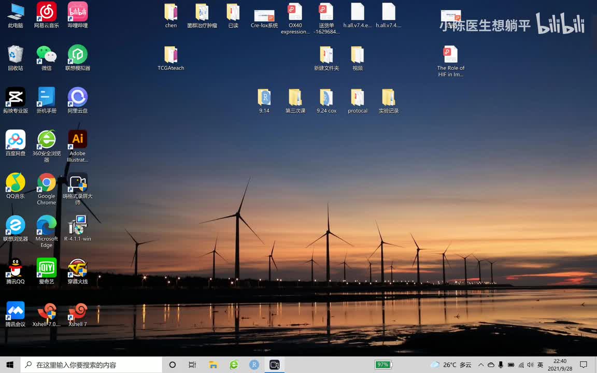This screenshot has width=597, height=373.
Task: Open Google Chrome desktop shortcut
Action: 47,183
